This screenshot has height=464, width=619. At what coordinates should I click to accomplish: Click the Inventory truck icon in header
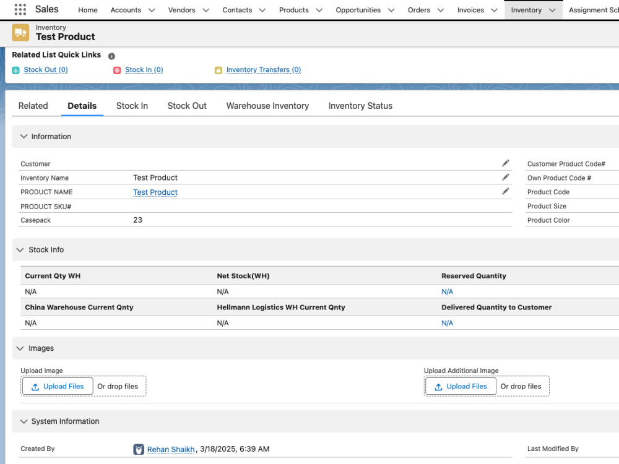[20, 32]
